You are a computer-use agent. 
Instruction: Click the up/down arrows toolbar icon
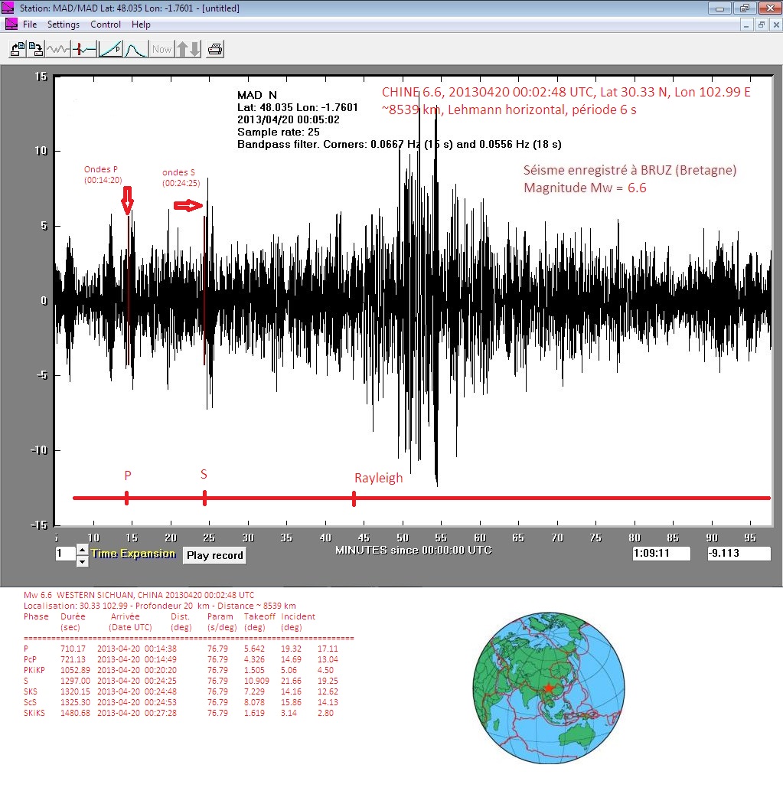pos(188,50)
